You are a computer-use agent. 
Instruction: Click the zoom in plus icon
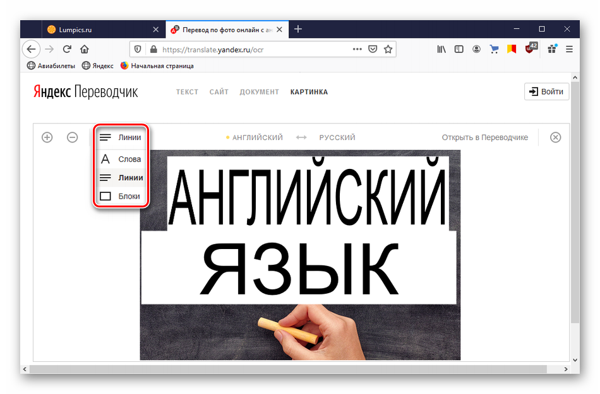(47, 137)
